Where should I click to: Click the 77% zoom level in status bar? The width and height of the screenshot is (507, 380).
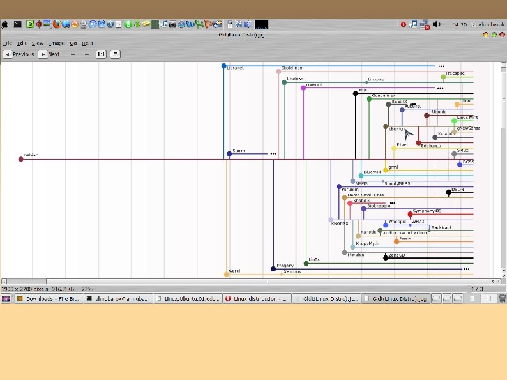click(x=87, y=289)
